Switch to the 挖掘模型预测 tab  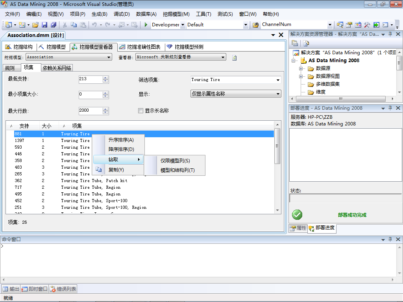point(185,47)
